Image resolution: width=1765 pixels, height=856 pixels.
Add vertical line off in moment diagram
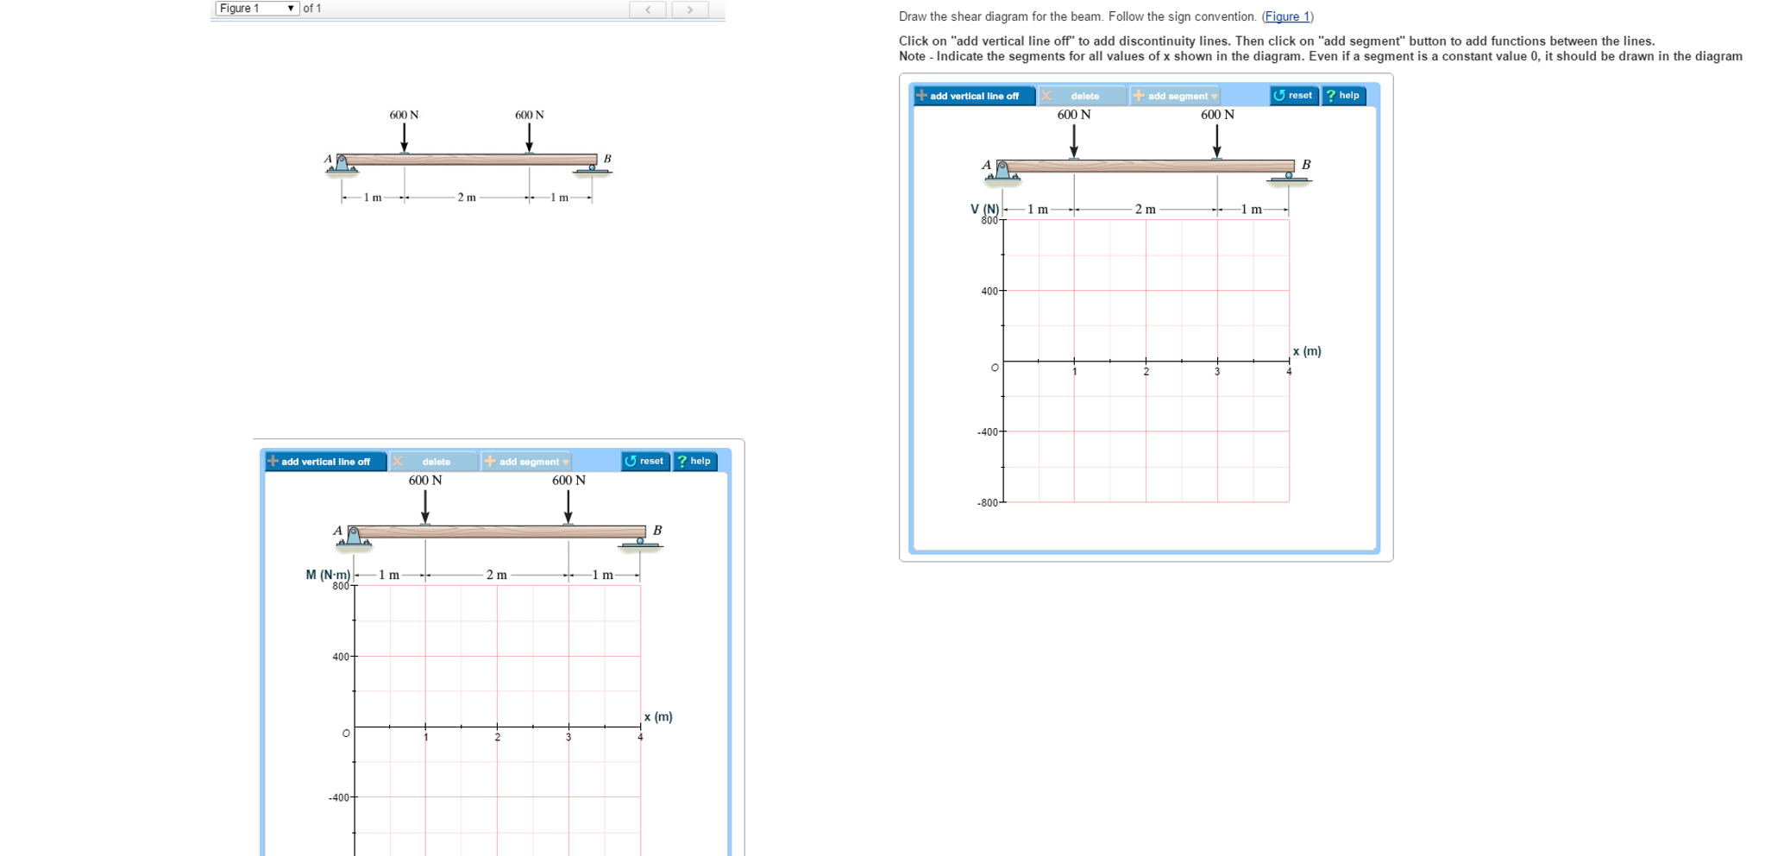326,462
